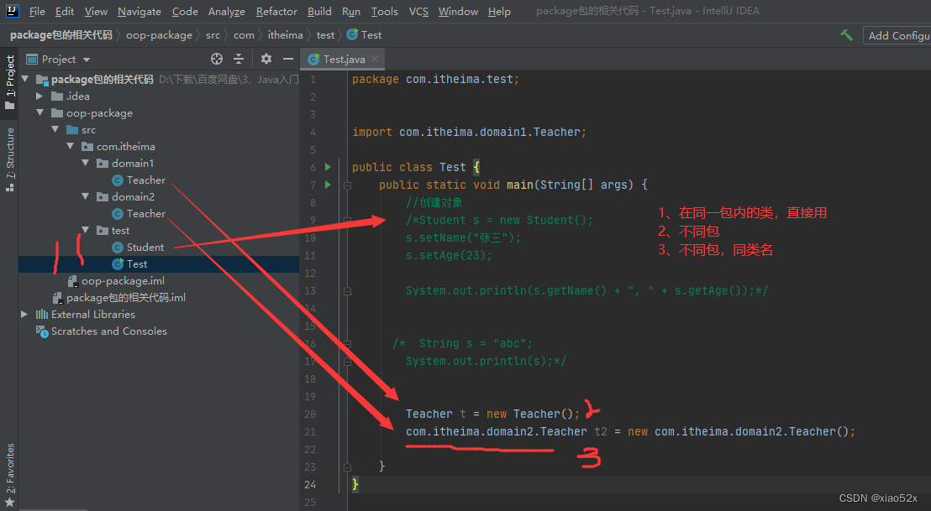The height and width of the screenshot is (511, 931).
Task: Click the Favorites star icon in left strip
Action: [9, 503]
